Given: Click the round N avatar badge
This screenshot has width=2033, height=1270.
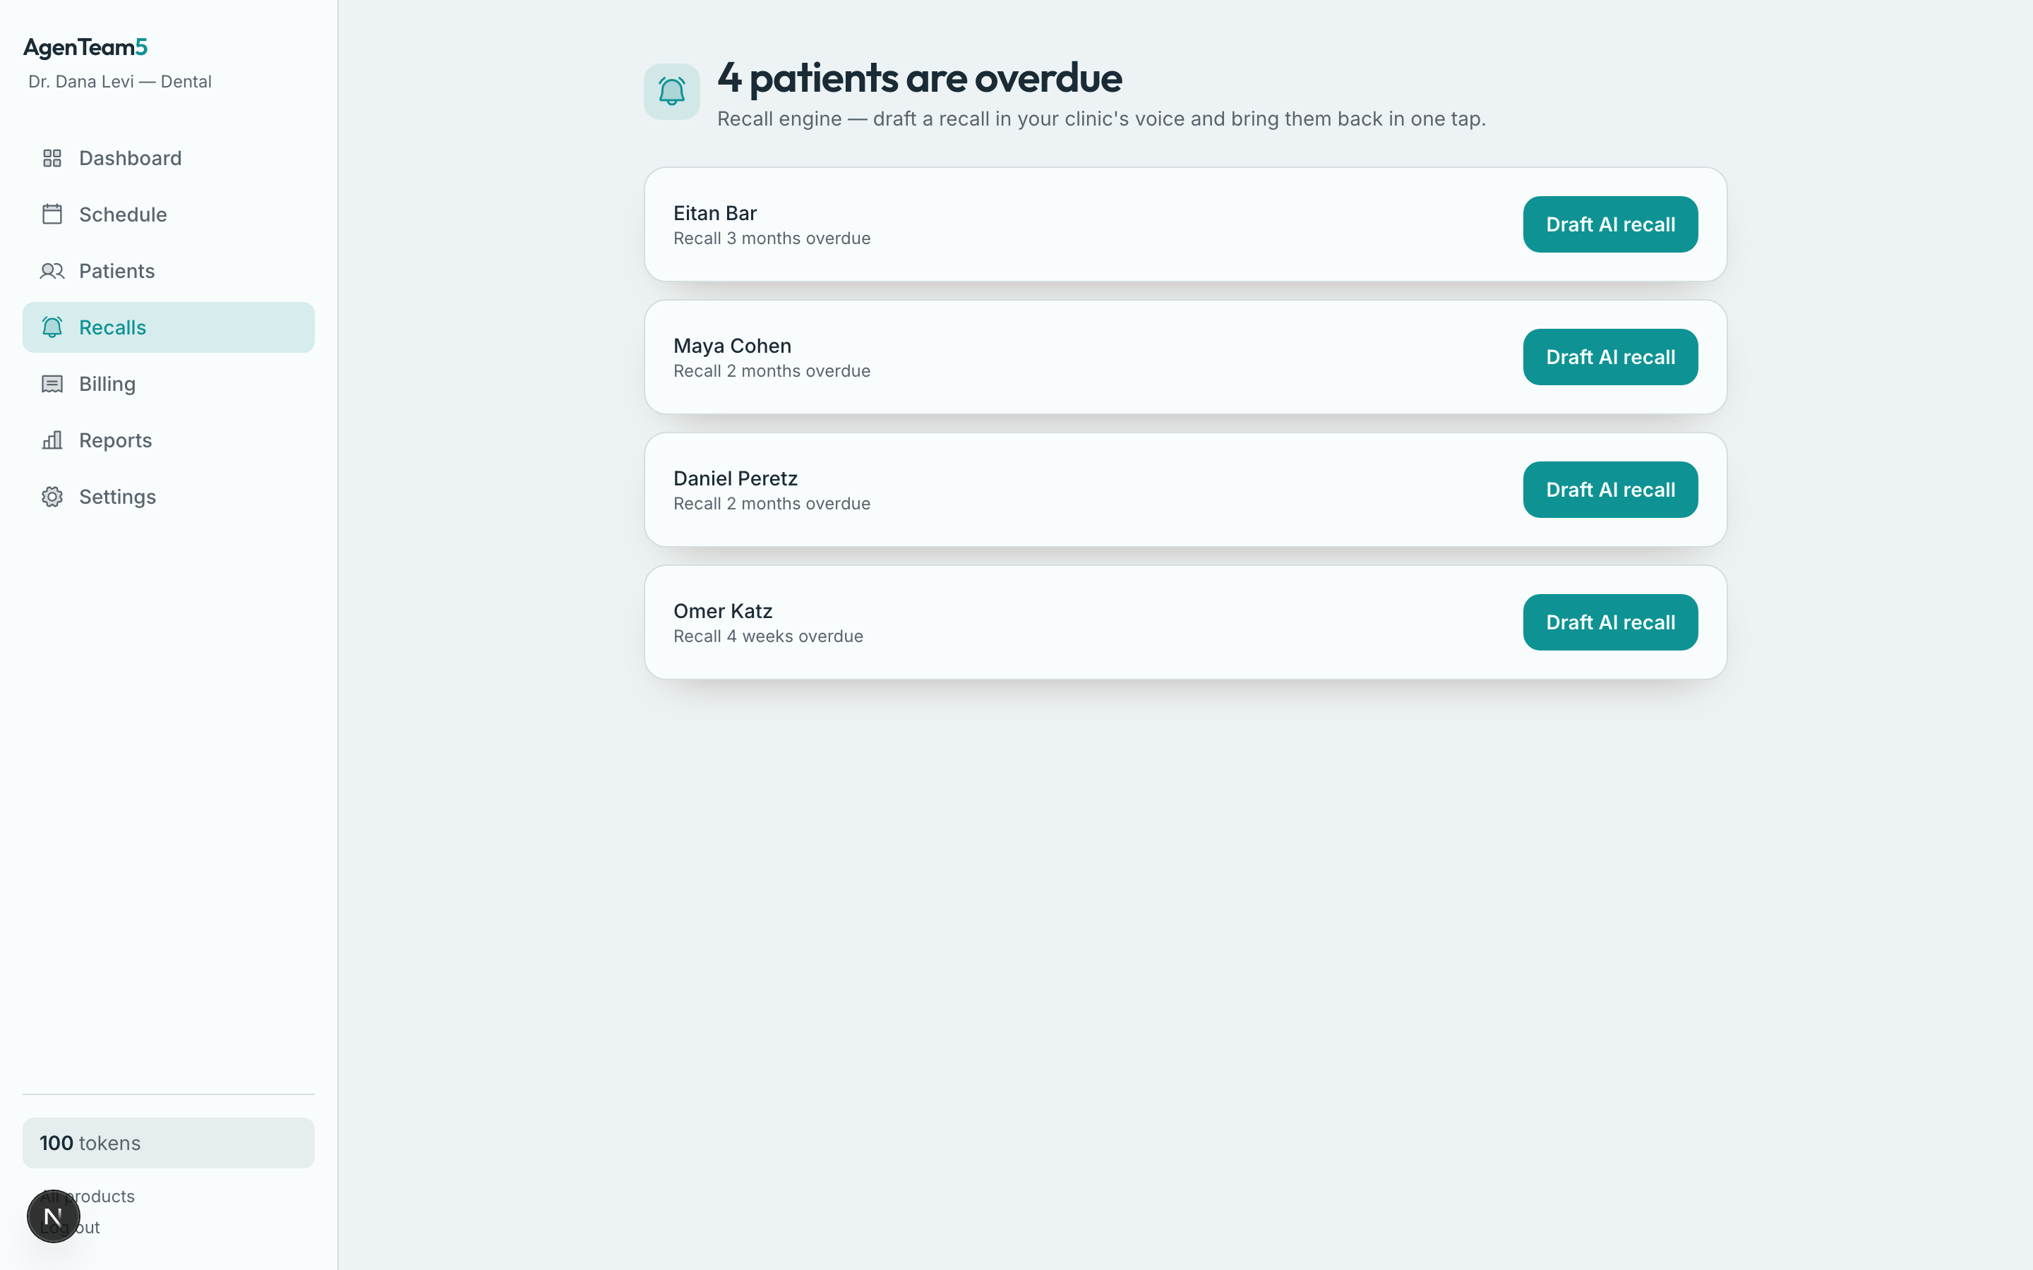Looking at the screenshot, I should 53,1216.
